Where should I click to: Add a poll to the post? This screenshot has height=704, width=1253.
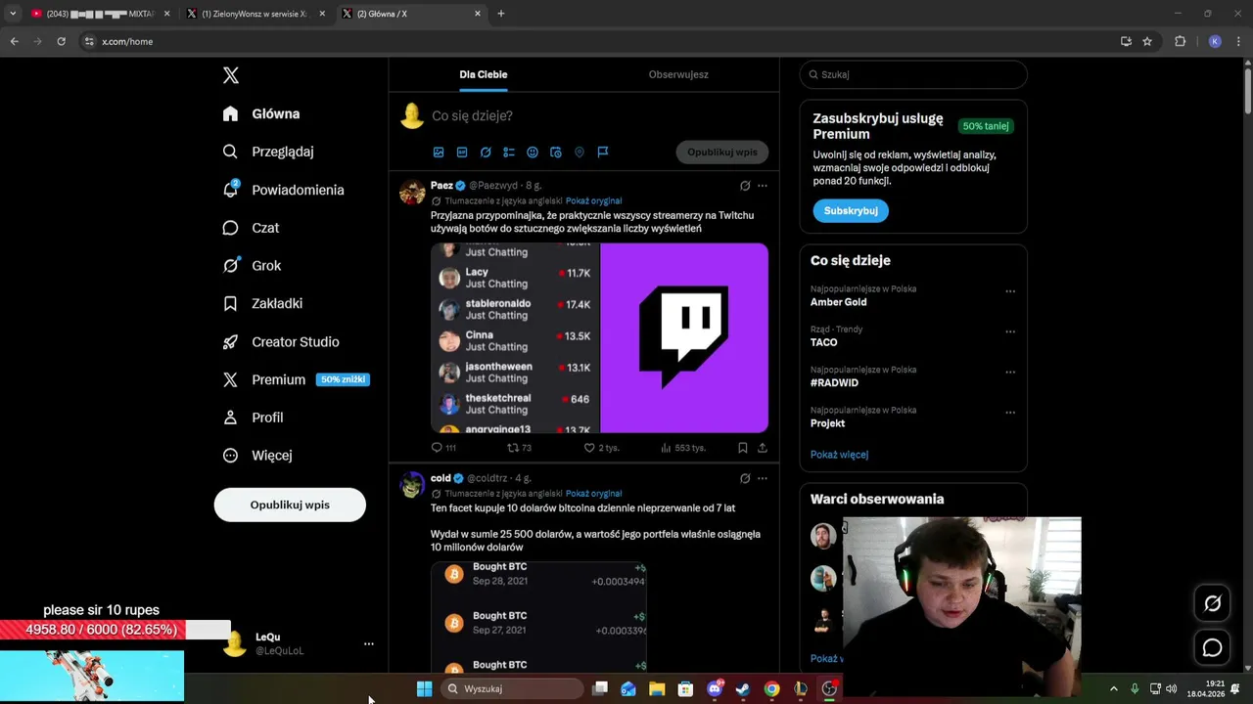click(x=509, y=153)
